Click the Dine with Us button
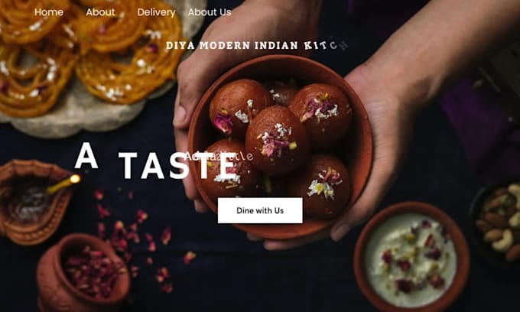Image resolution: width=520 pixels, height=312 pixels. pyautogui.click(x=260, y=210)
